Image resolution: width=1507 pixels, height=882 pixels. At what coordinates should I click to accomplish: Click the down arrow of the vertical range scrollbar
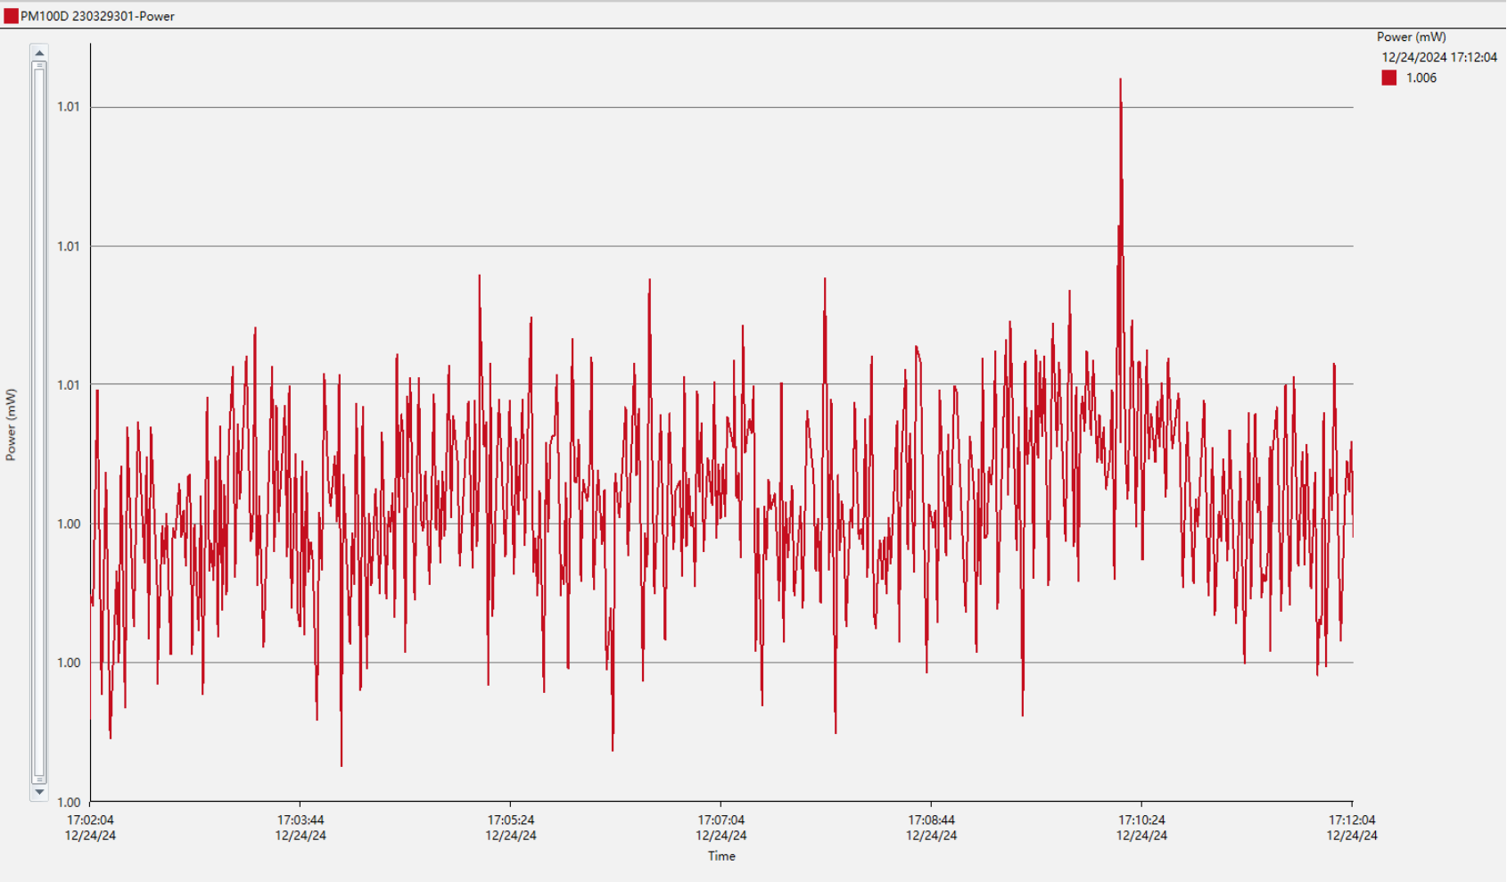(x=39, y=792)
